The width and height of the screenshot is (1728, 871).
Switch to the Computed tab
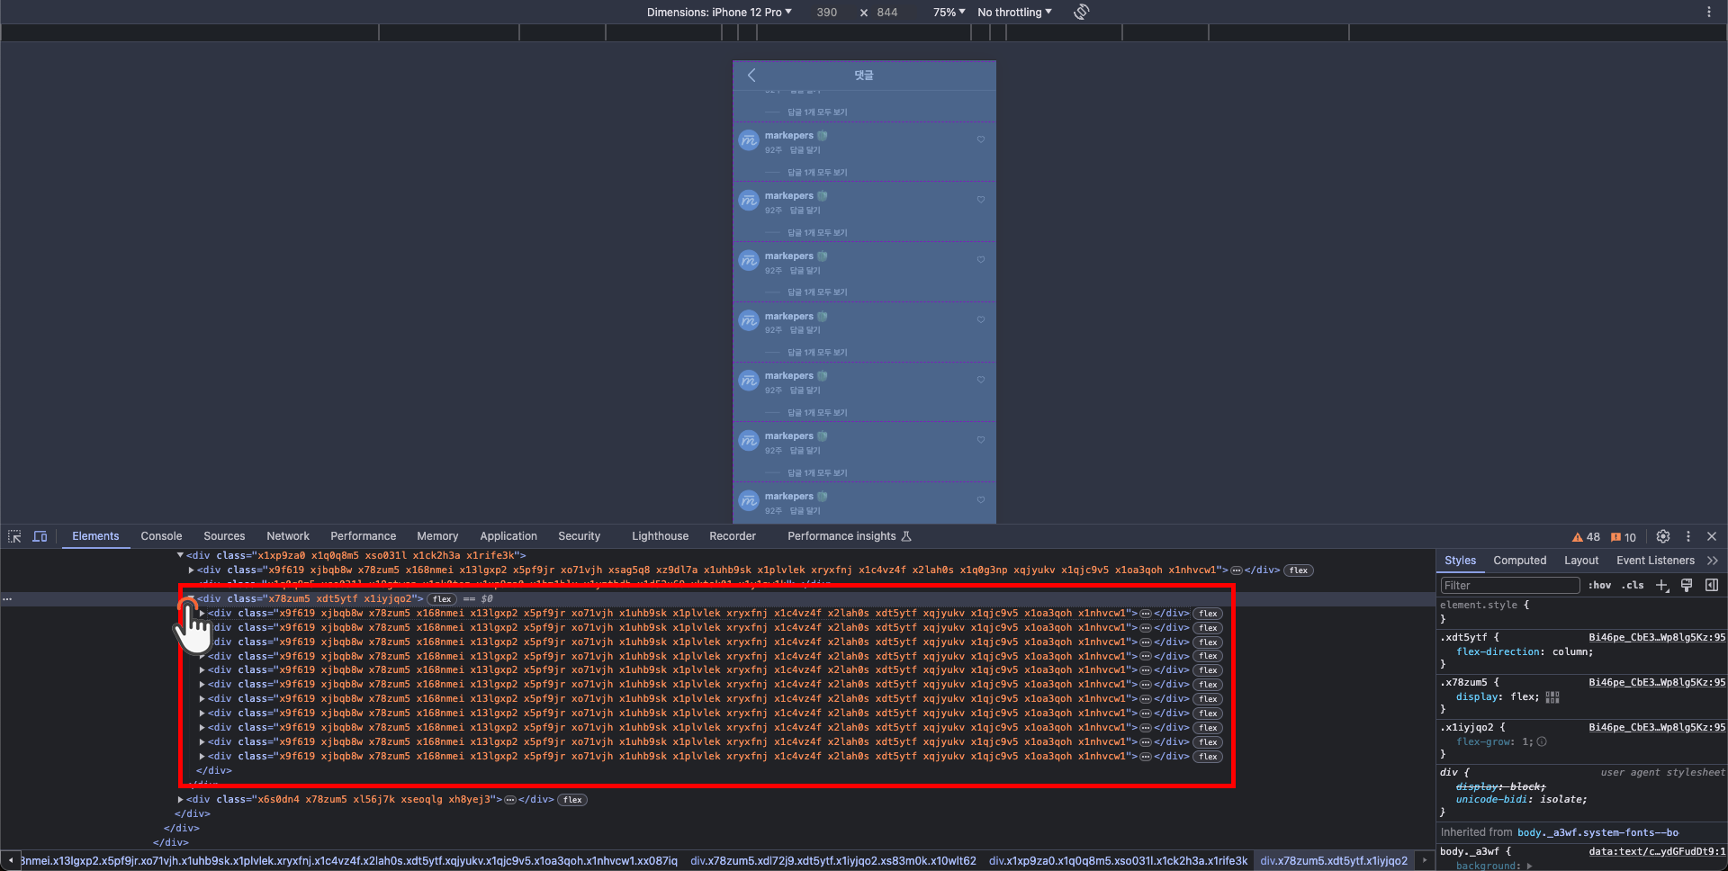[1520, 561]
